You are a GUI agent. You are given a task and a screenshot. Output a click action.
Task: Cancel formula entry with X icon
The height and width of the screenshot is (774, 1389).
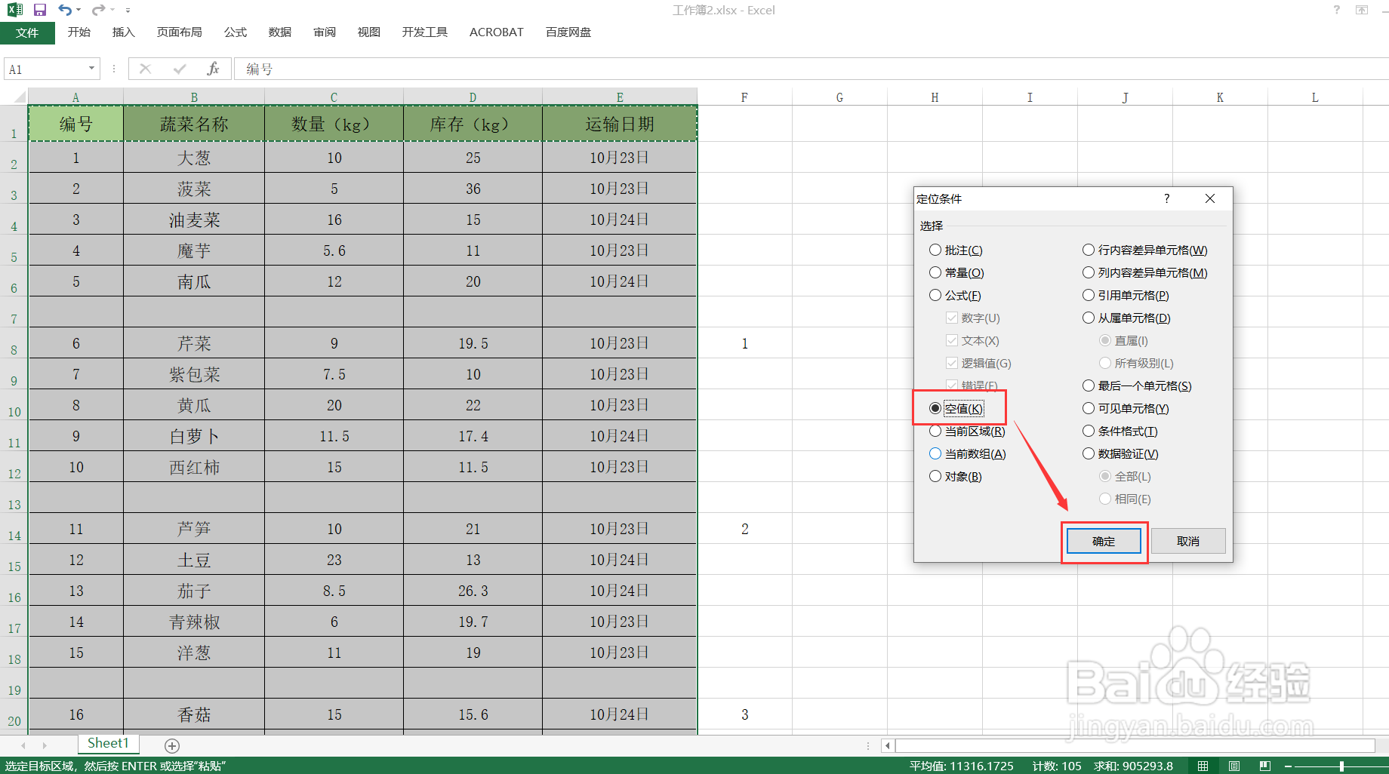point(146,69)
